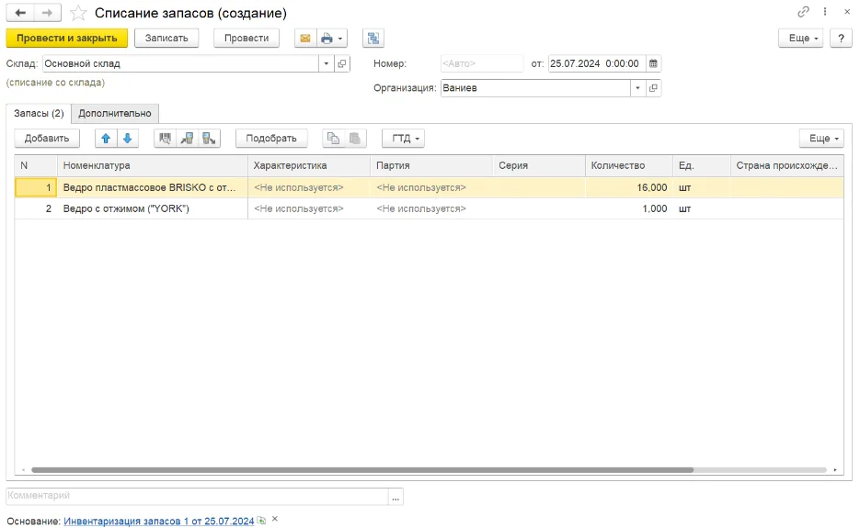Open the table Еще menu
The image size is (860, 528).
pos(821,139)
